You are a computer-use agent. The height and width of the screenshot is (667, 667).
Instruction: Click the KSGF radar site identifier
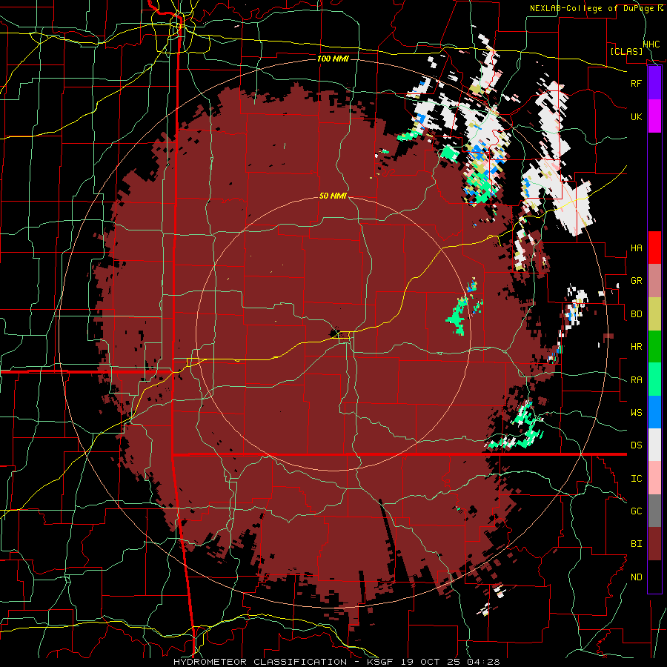tap(379, 662)
